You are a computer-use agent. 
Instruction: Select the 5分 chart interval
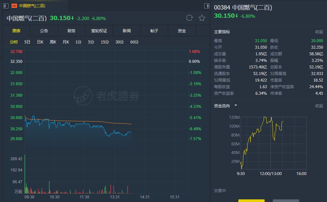pyautogui.click(x=91, y=42)
